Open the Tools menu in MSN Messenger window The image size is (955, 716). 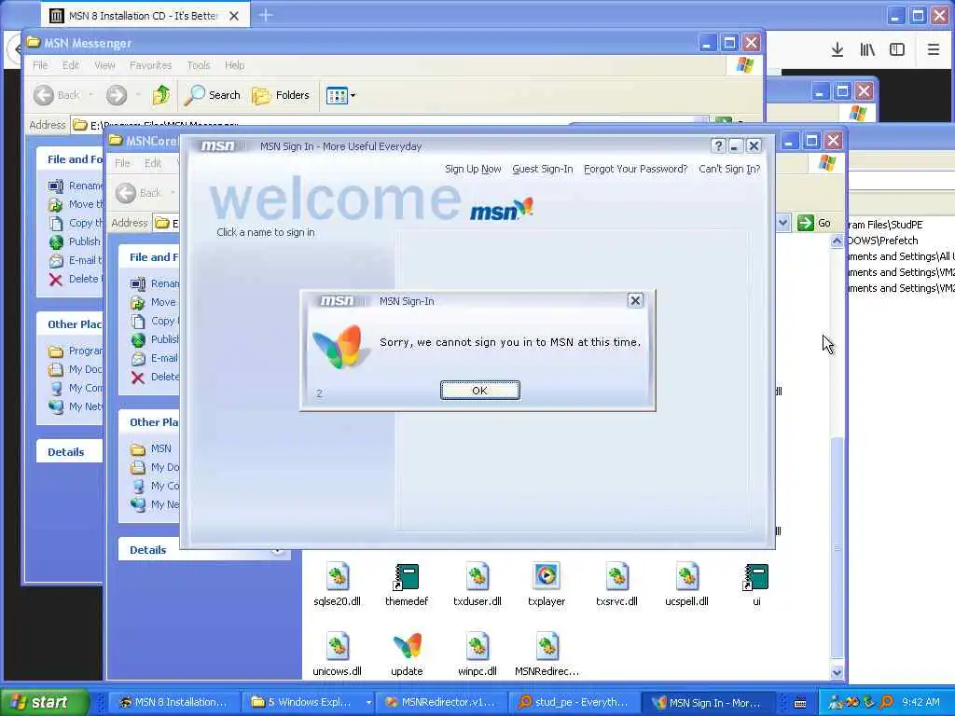(199, 65)
